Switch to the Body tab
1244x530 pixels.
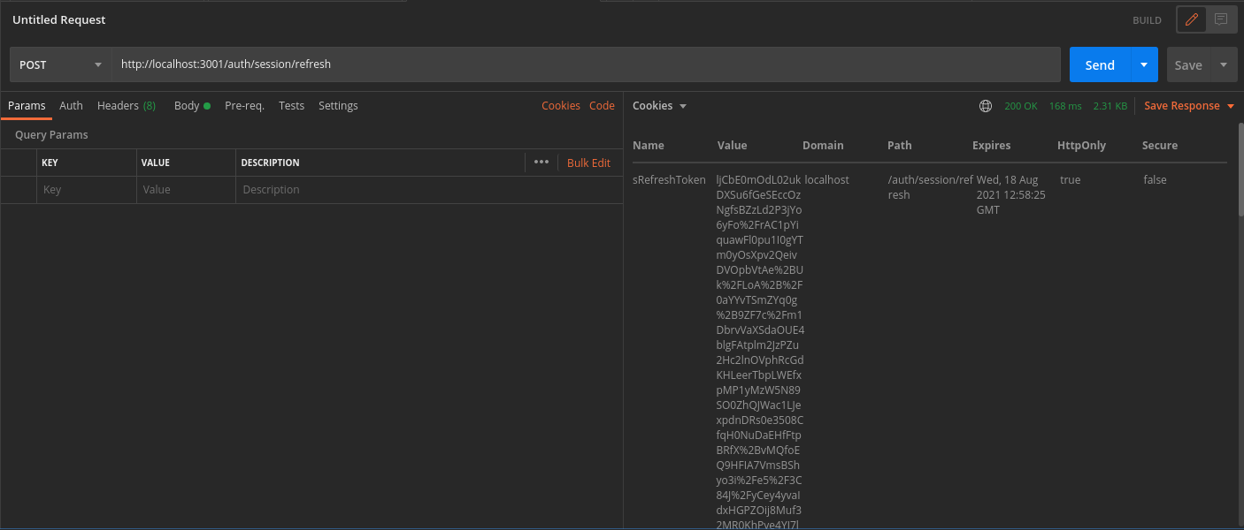tap(187, 105)
